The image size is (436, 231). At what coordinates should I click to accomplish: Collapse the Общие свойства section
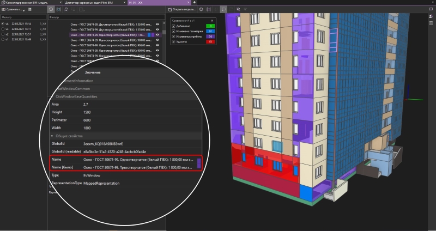pyautogui.click(x=52, y=135)
